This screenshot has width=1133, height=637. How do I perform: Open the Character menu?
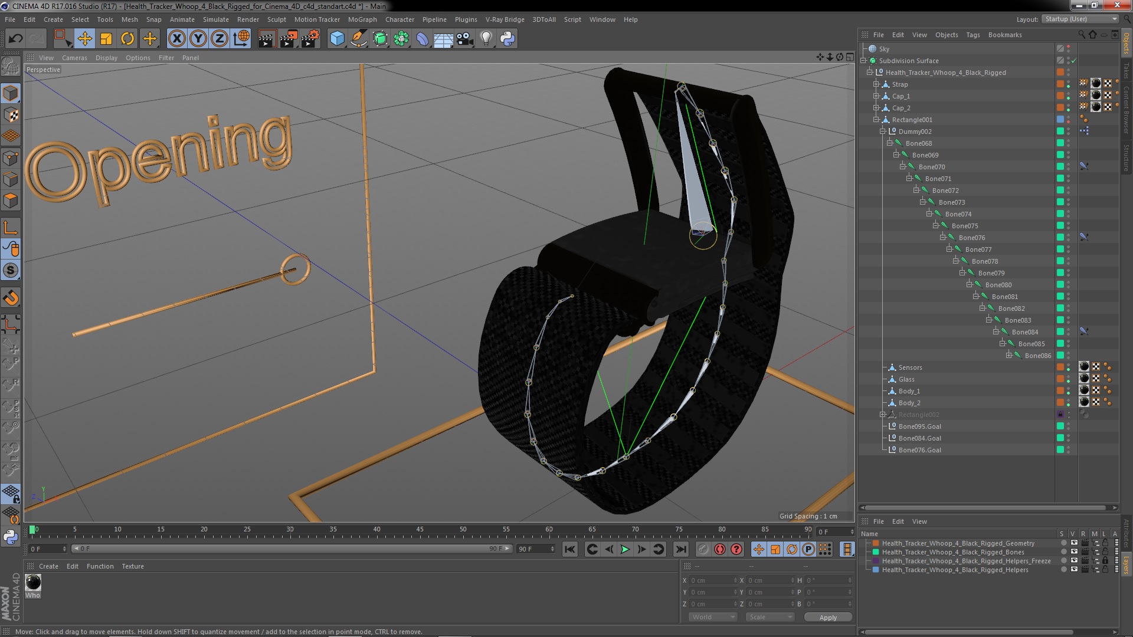(x=400, y=19)
